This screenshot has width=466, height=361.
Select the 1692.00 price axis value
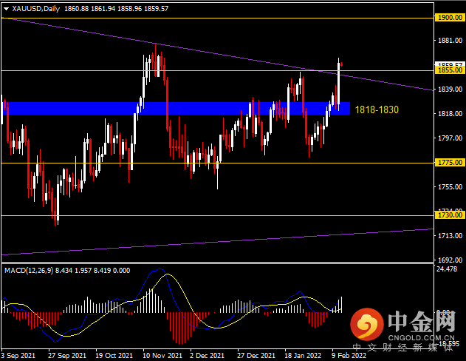(x=450, y=260)
